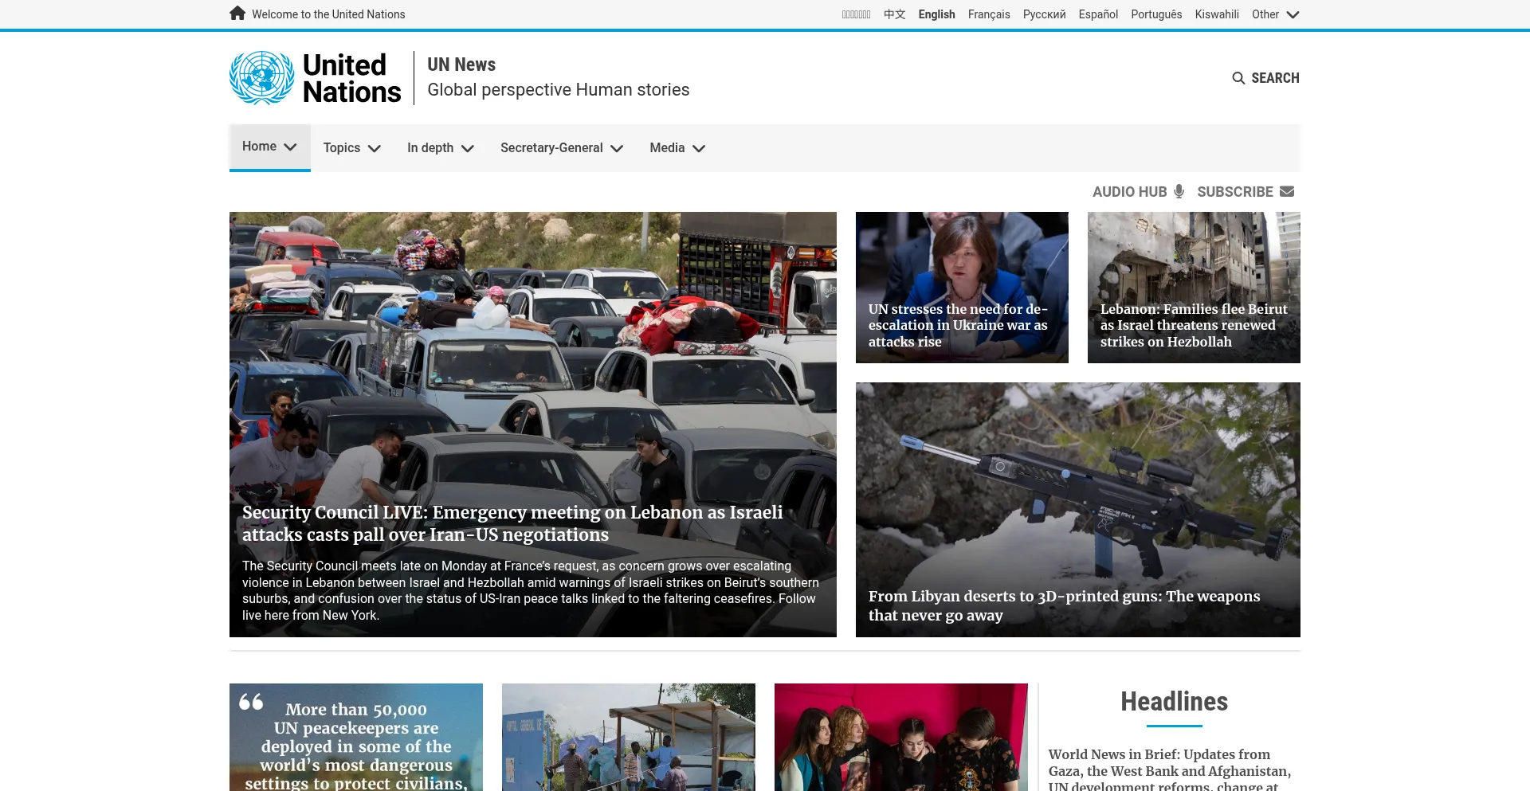
Task: Open the Other languages dropdown arrow
Action: 1293,14
